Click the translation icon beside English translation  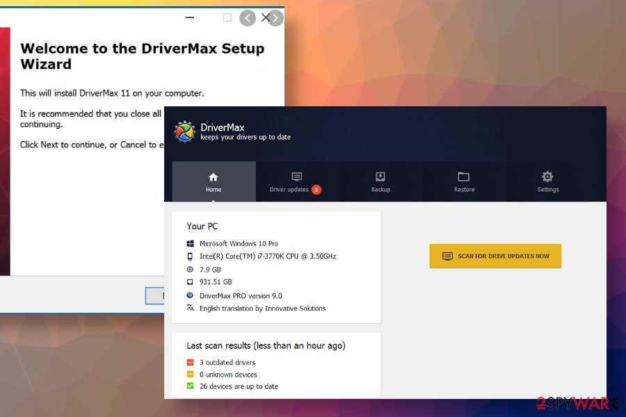(x=190, y=308)
